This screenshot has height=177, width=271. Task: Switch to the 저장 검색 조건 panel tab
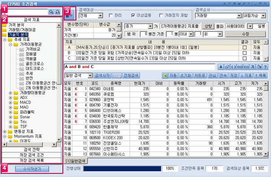coord(31,155)
